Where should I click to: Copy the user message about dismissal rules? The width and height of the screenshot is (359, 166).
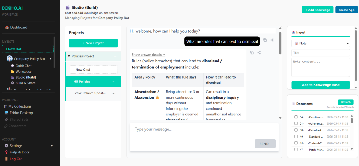(x=265, y=40)
